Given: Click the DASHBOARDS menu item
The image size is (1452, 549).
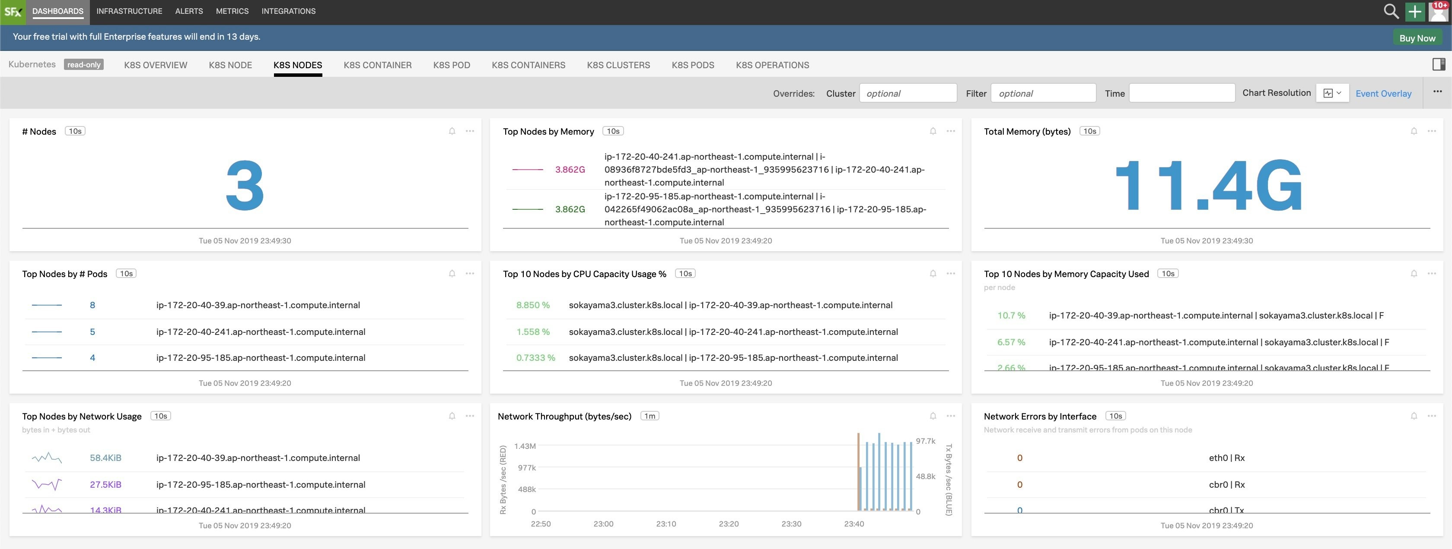Looking at the screenshot, I should [x=57, y=11].
